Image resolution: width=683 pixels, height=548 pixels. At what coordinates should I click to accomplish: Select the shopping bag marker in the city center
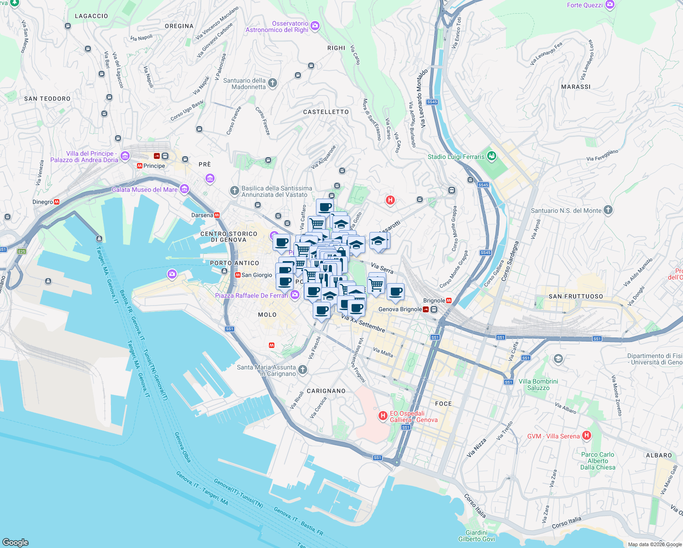[342, 250]
